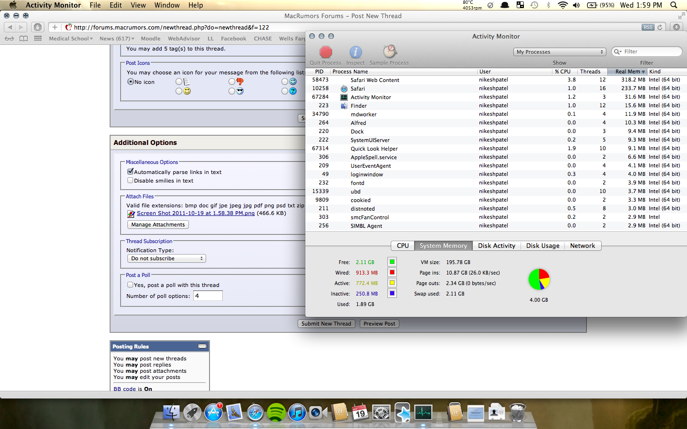The height and width of the screenshot is (429, 687).
Task: Click the Manage Attachments button
Action: coord(158,225)
